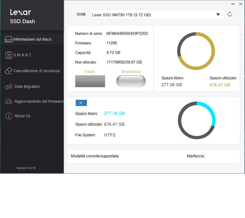245x218 pixels.
Task: Click the S.M.A.R.T clipboard icon
Action: 9,55
